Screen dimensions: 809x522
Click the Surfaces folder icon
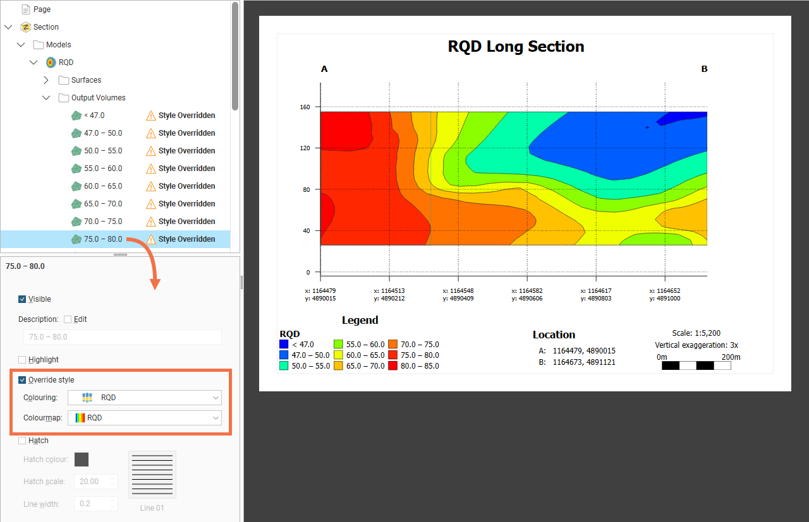click(x=64, y=80)
